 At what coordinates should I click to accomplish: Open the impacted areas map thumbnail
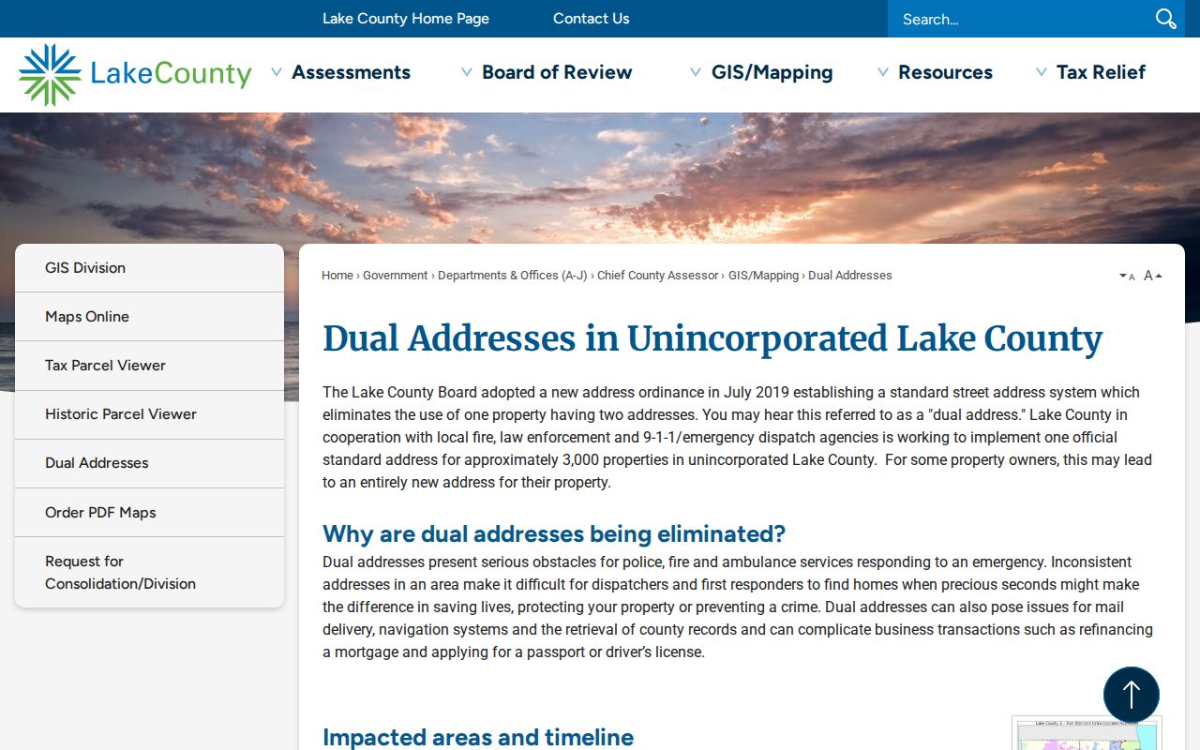pyautogui.click(x=1087, y=733)
